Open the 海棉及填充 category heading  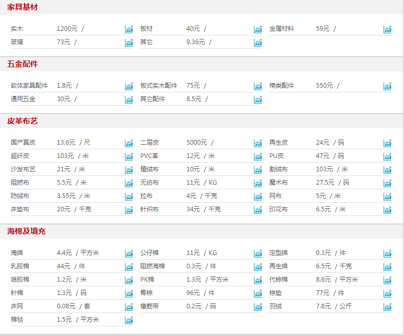pos(26,231)
